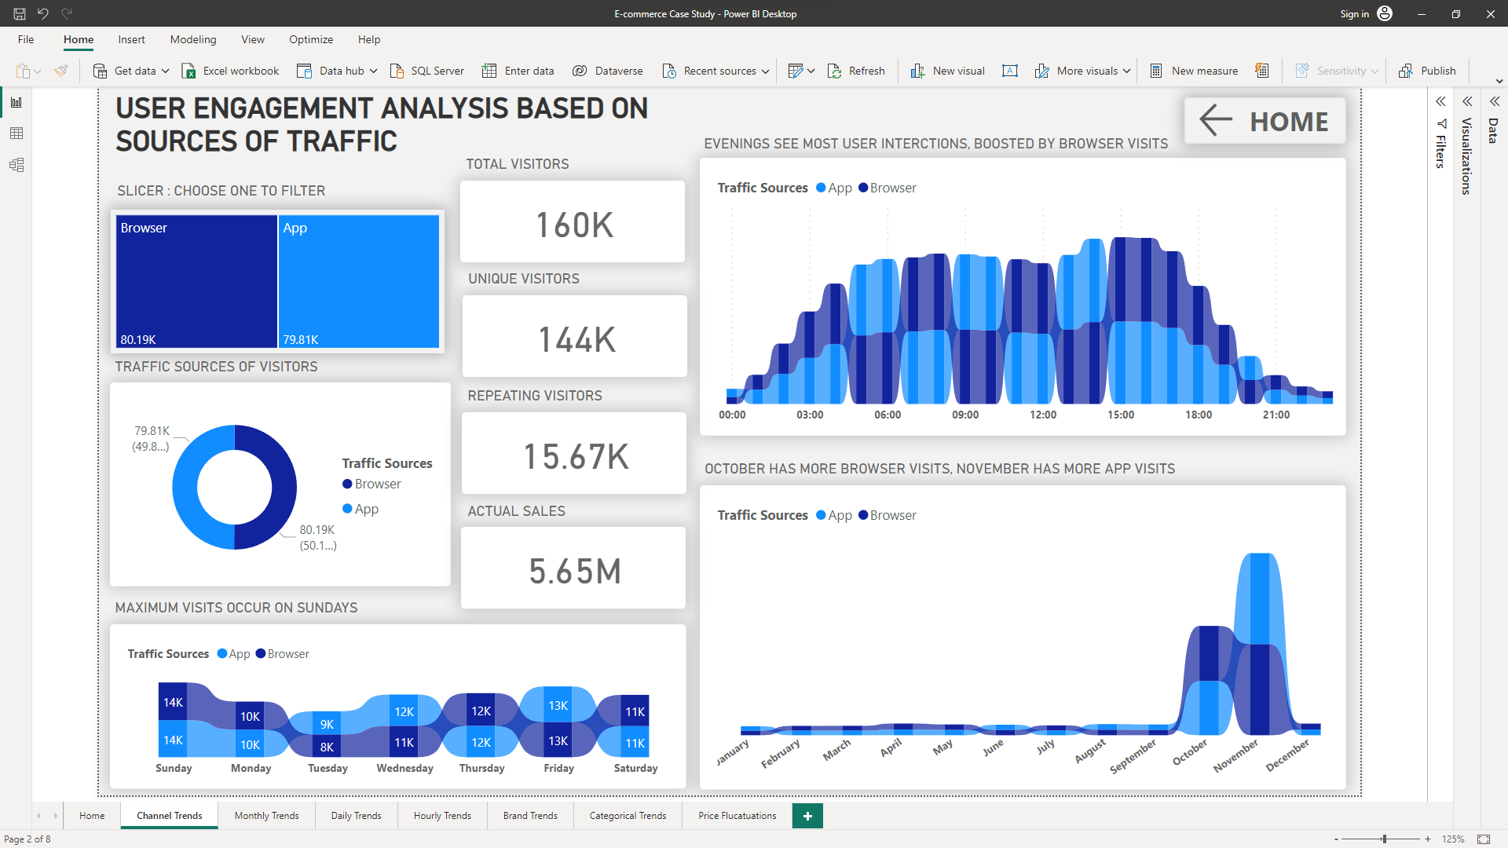
Task: Click the Undo arrow icon
Action: pos(43,13)
